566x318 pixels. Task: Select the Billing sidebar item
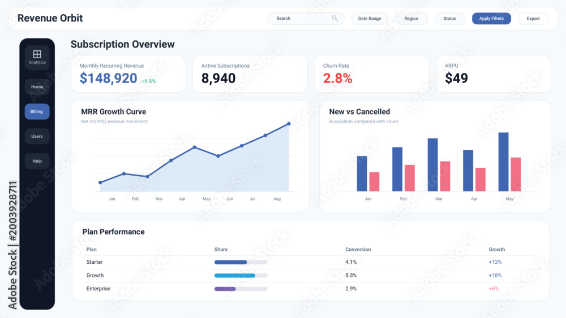(x=37, y=112)
